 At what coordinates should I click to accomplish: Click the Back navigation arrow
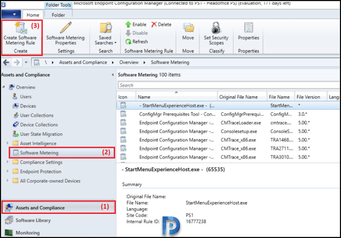coord(6,63)
